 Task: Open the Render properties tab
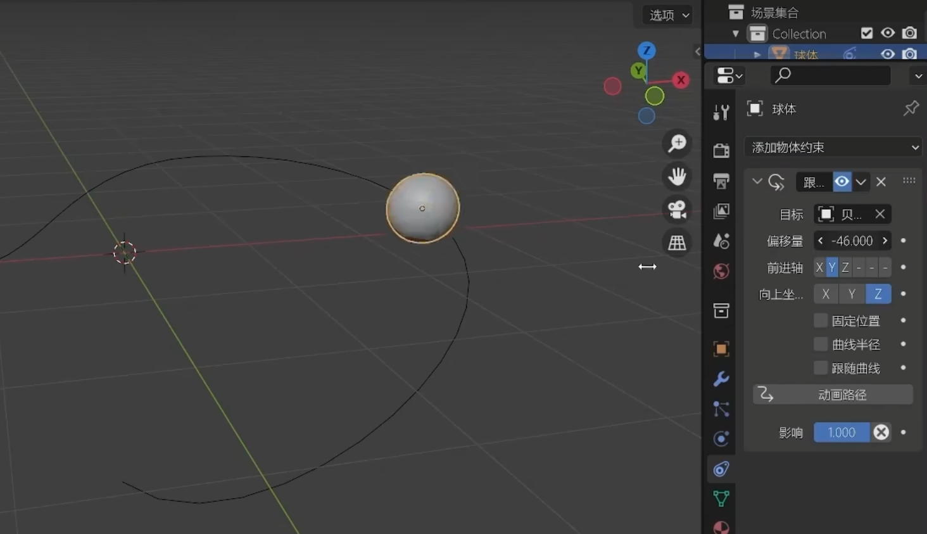tap(721, 150)
